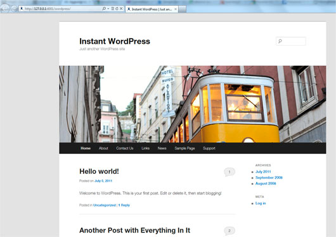
Task: Open the News menu item
Action: [x=162, y=148]
